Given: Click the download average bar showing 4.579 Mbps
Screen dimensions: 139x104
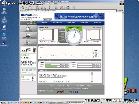Looking at the screenshot, I should click(48, 64).
